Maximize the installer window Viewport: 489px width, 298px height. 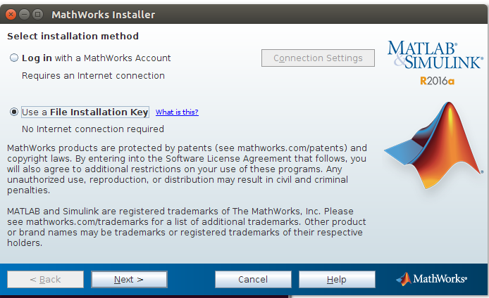pos(38,14)
